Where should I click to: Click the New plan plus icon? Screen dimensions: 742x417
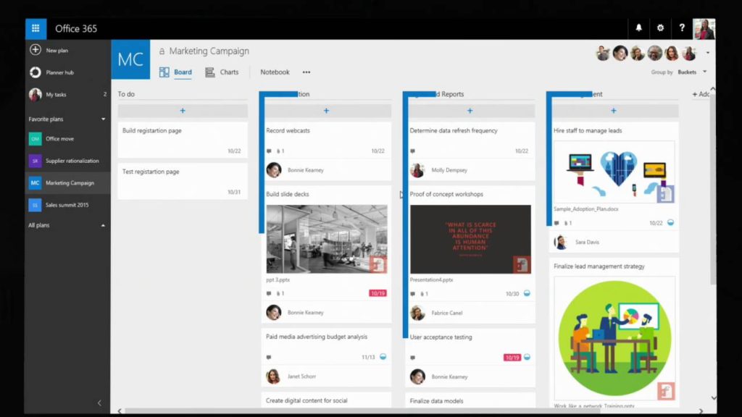(35, 50)
